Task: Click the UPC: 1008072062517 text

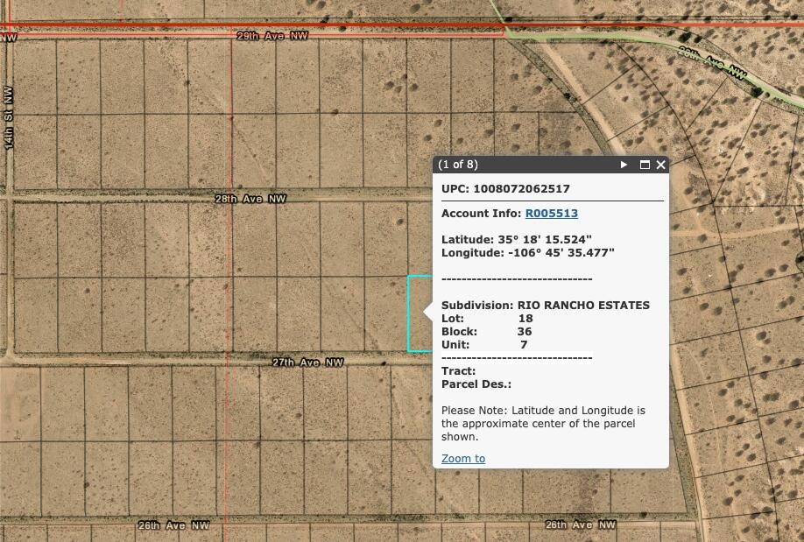Action: pos(505,189)
